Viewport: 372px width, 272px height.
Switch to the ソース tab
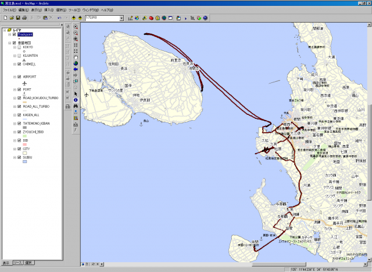point(17,263)
